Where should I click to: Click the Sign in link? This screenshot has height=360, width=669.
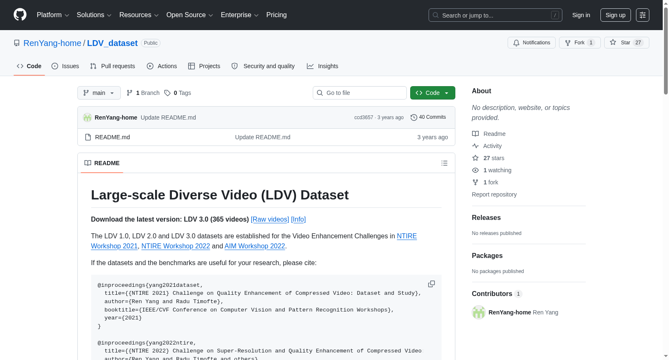pyautogui.click(x=581, y=15)
